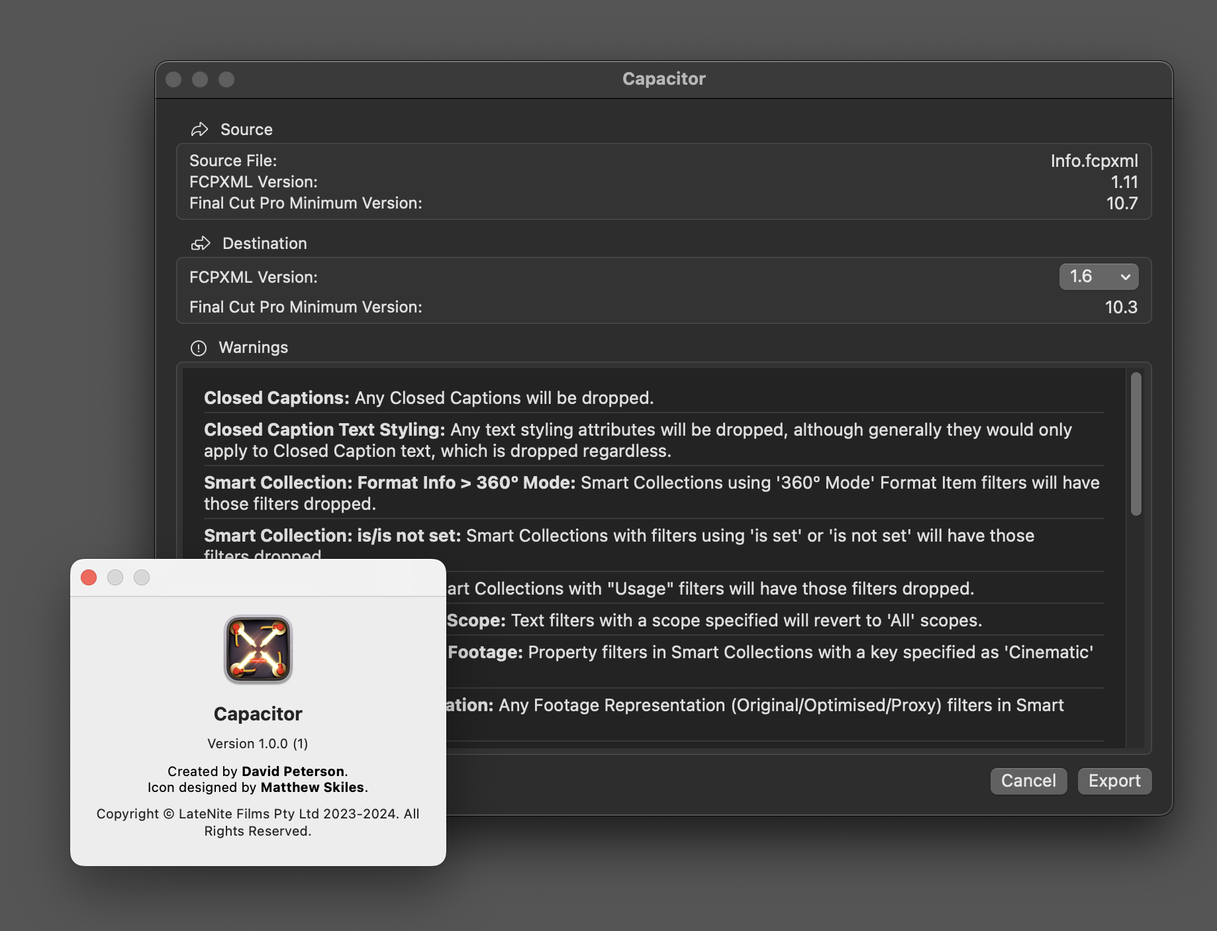The width and height of the screenshot is (1217, 931).
Task: Click the main window's Capacitor title bar
Action: (x=663, y=79)
